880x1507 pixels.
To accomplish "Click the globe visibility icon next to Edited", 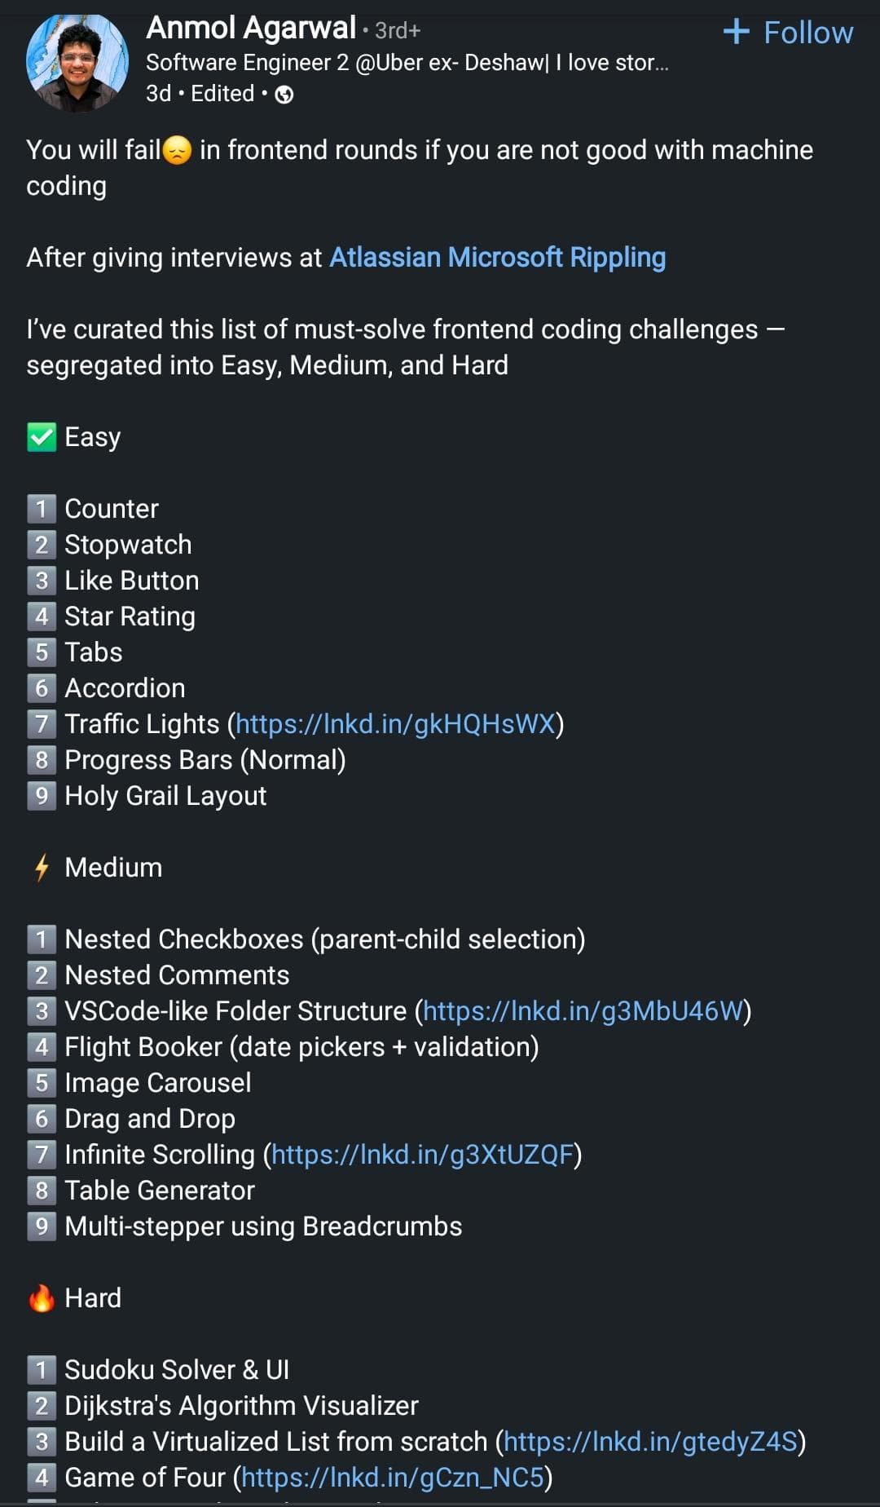I will (284, 95).
